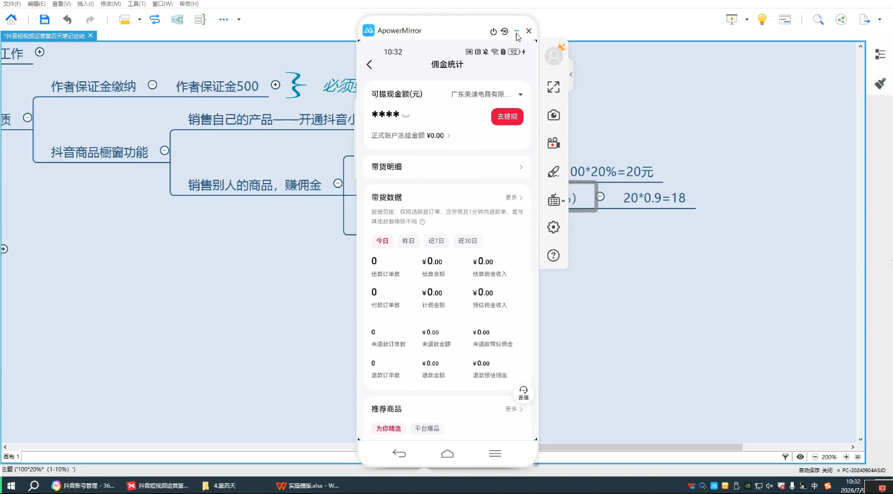Open 实操模板.xlsx WPS taskbar item

click(x=308, y=486)
